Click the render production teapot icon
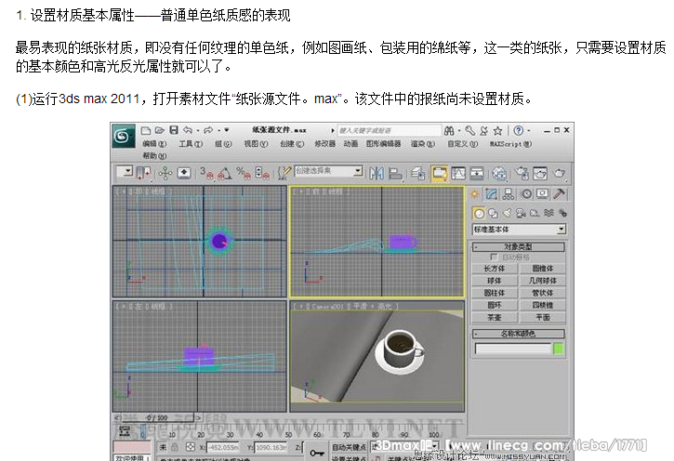The image size is (674, 461). pyautogui.click(x=560, y=173)
